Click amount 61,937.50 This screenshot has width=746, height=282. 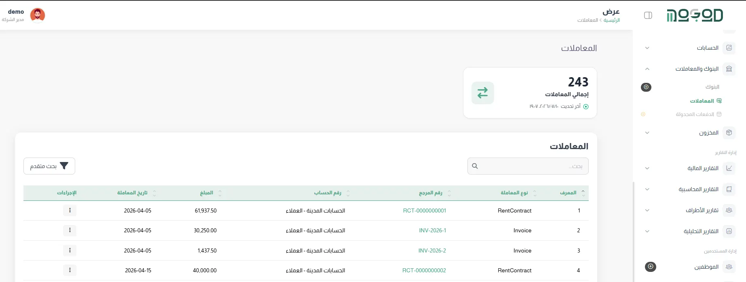[205, 210]
